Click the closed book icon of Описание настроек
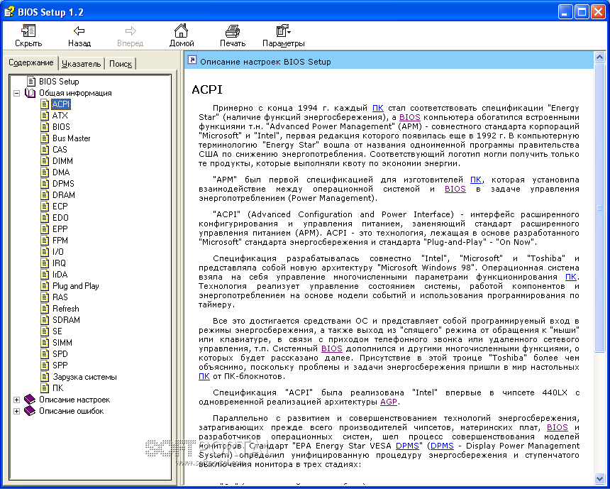610x489 pixels. tap(30, 400)
